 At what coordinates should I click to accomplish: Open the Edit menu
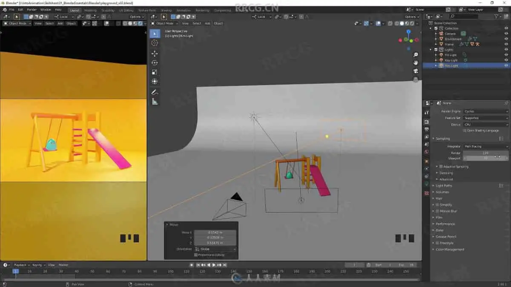20,9
